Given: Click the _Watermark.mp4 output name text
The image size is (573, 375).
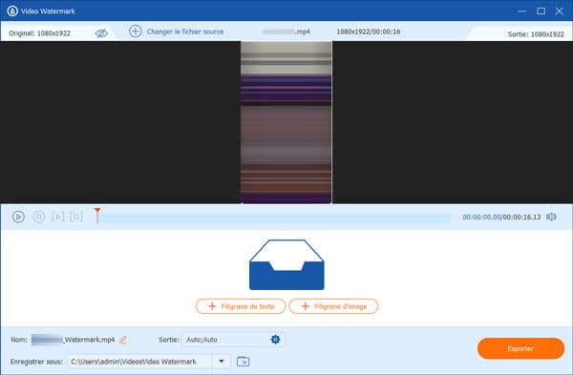Looking at the screenshot, I should coord(89,340).
